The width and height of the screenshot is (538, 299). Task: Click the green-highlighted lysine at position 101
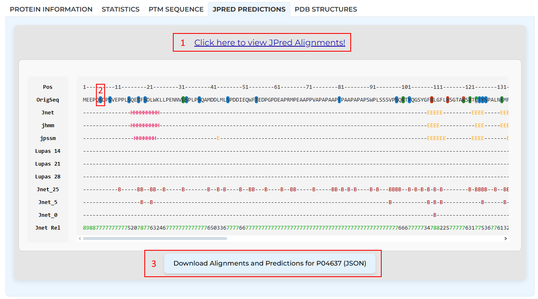tap(403, 100)
